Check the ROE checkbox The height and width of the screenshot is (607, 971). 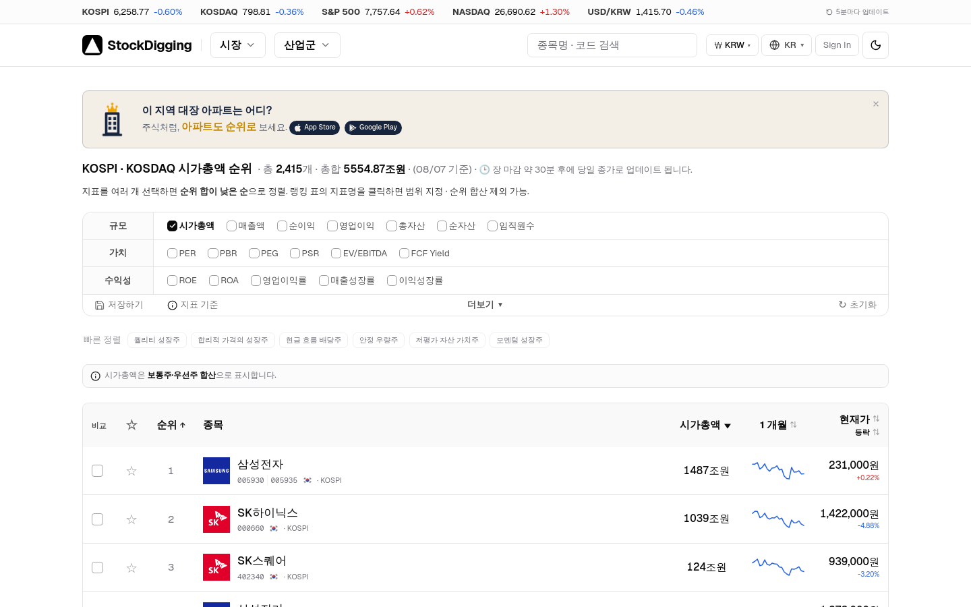pos(172,281)
